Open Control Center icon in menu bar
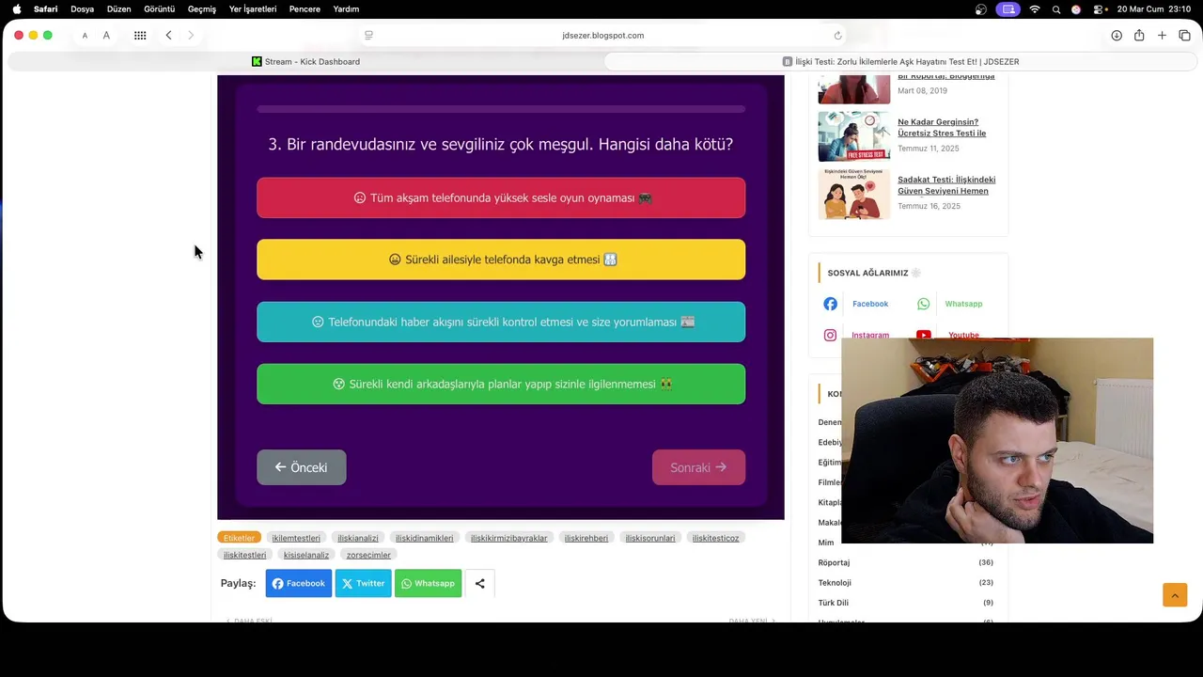 pos(1096,8)
